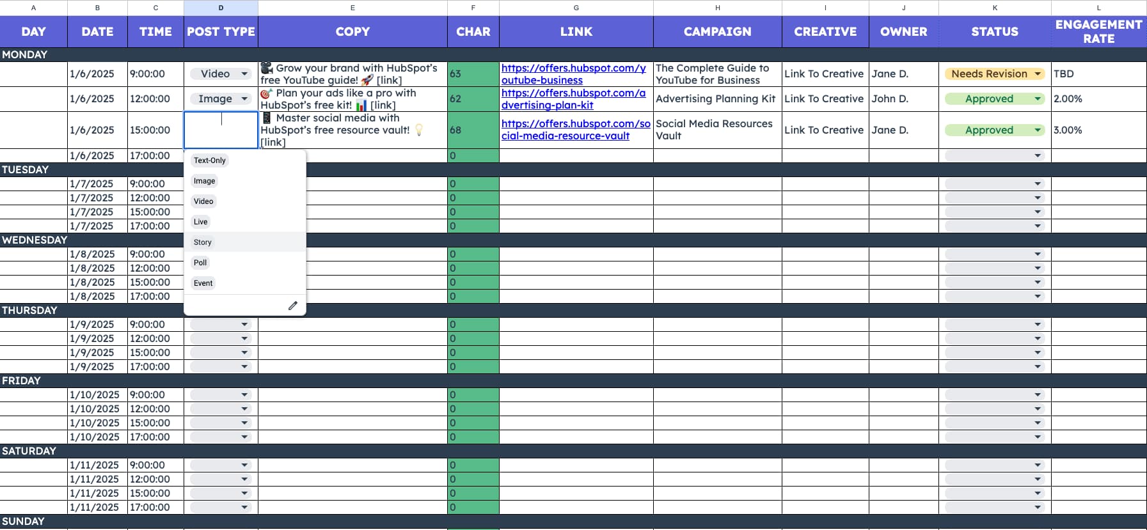Click the active post type input cell
This screenshot has width=1147, height=530.
click(x=221, y=130)
